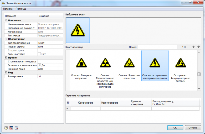Click the classifier scrollbar up arrow
205x134 pixels.
coord(199,52)
